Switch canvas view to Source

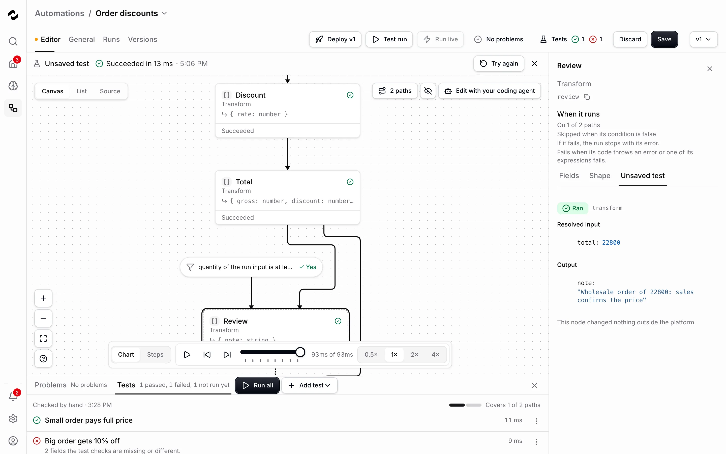click(x=110, y=91)
